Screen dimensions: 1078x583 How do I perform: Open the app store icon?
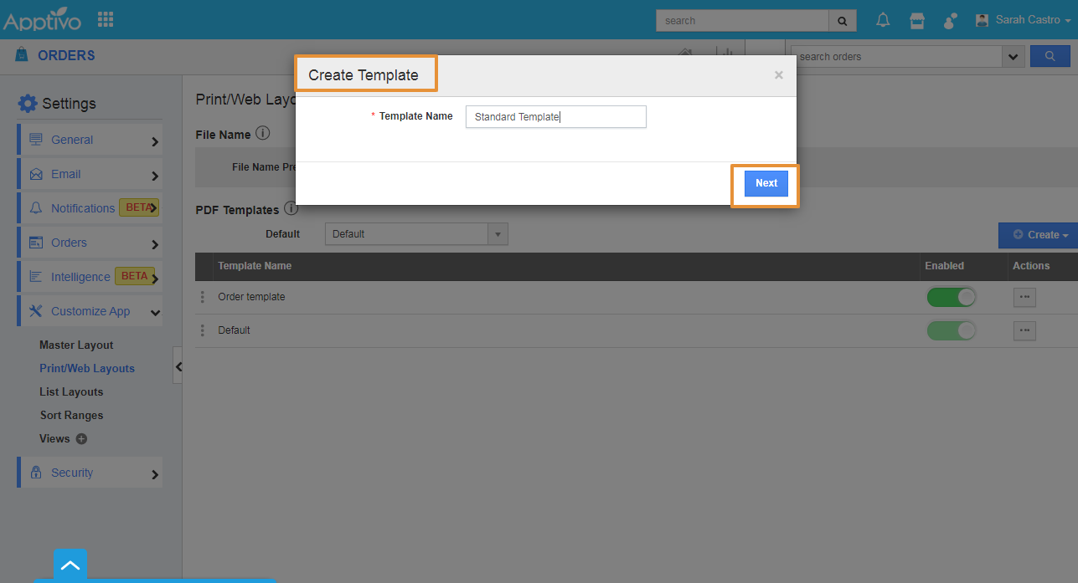click(x=917, y=20)
